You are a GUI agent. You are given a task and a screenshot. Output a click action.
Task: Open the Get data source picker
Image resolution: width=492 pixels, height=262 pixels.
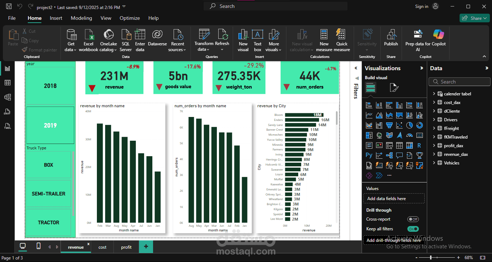[x=71, y=40]
